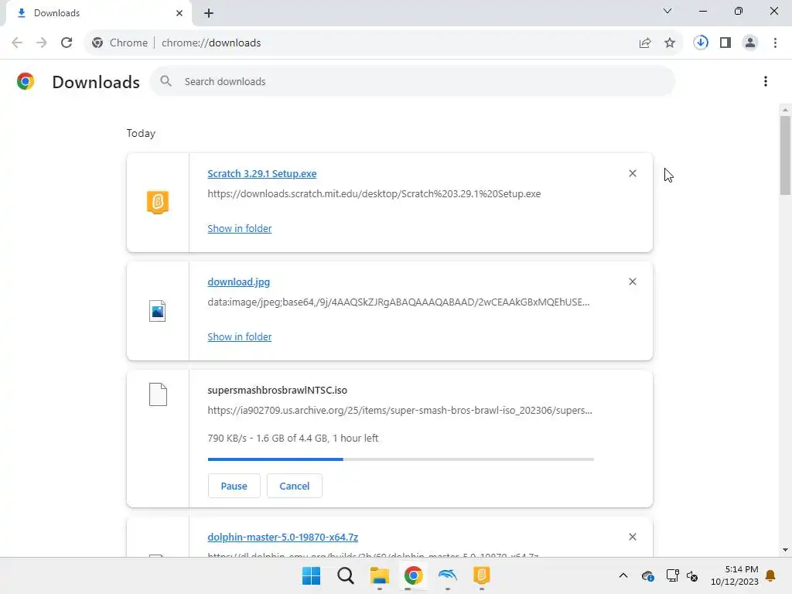Click the scrollbar down arrow

tap(785, 550)
